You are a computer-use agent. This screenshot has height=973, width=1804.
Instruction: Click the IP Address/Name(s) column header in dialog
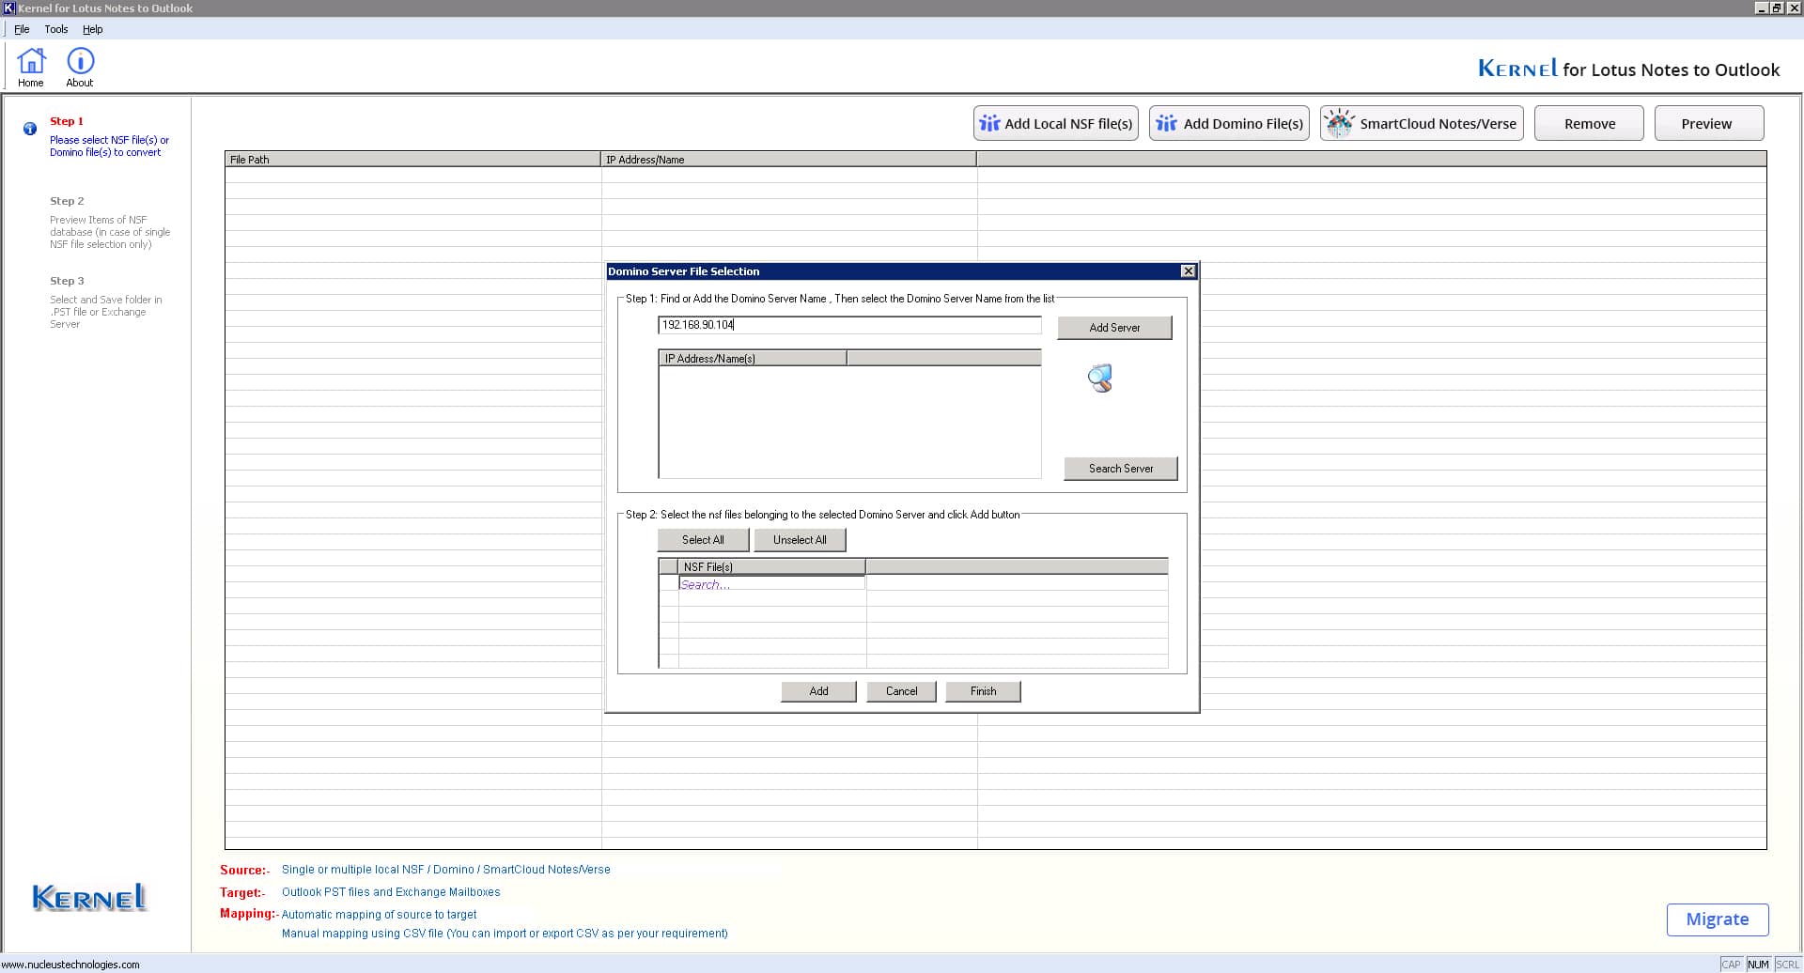753,358
